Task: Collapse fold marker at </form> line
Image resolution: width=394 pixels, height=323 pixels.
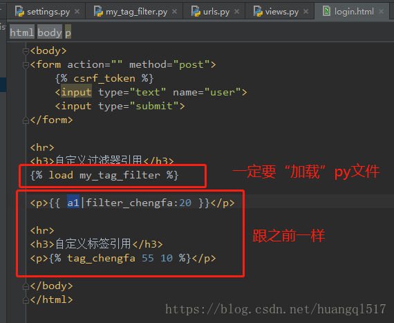Action: coord(26,120)
